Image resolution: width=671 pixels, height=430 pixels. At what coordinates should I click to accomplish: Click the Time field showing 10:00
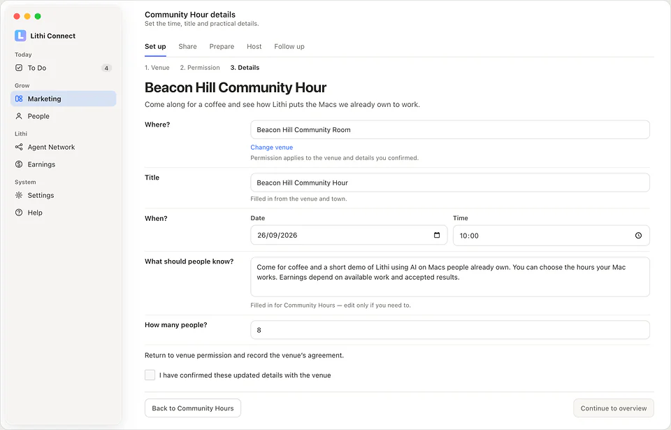(551, 236)
